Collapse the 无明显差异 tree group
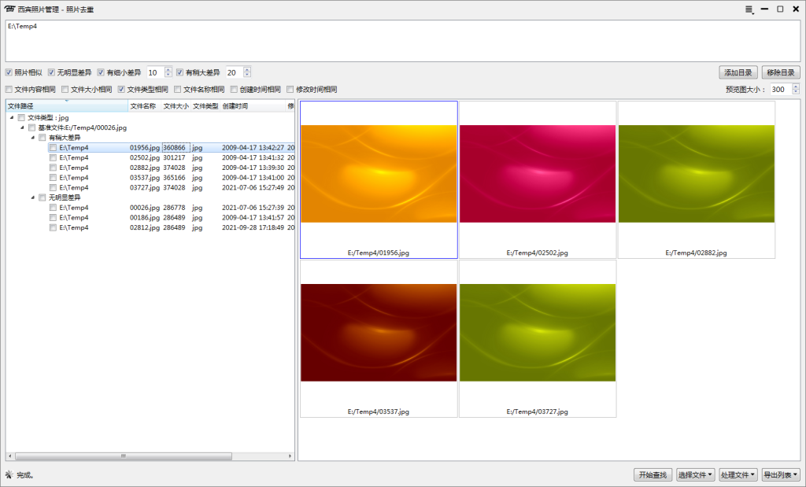The image size is (806, 487). coord(33,197)
